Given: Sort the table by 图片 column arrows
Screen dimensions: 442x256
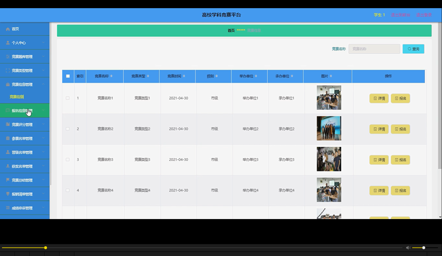Looking at the screenshot, I should [331, 76].
